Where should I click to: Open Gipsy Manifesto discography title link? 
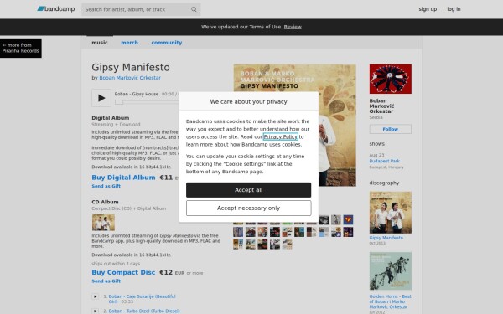pos(386,238)
